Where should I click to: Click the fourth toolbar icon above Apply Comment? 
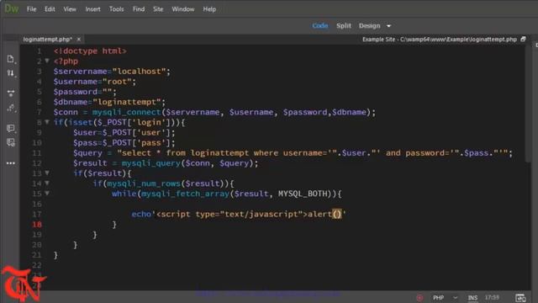(x=11, y=109)
